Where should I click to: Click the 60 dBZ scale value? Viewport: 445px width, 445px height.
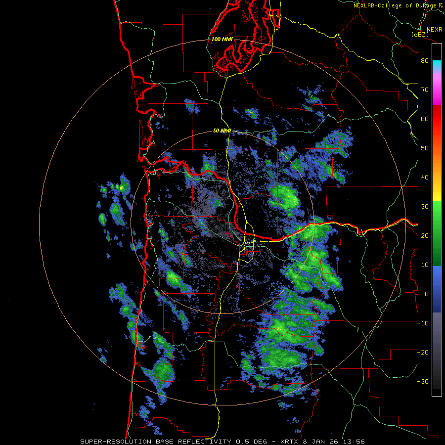click(x=425, y=119)
